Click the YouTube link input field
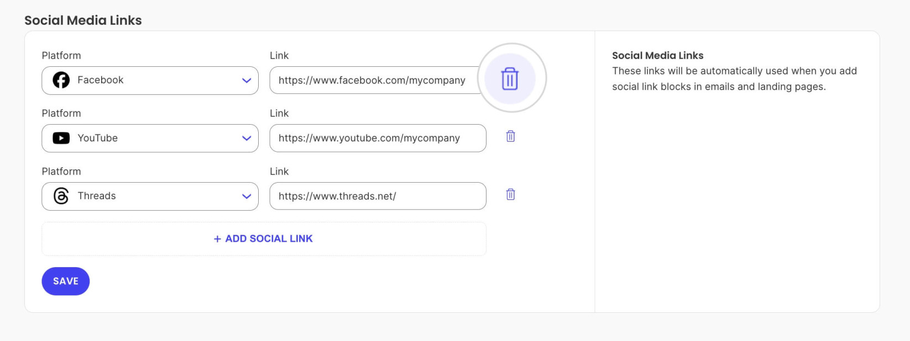The width and height of the screenshot is (910, 341). pyautogui.click(x=378, y=138)
